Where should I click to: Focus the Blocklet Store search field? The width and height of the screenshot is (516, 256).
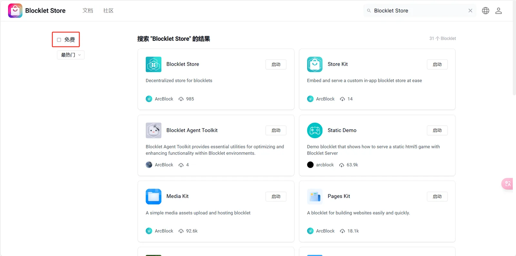coord(420,11)
